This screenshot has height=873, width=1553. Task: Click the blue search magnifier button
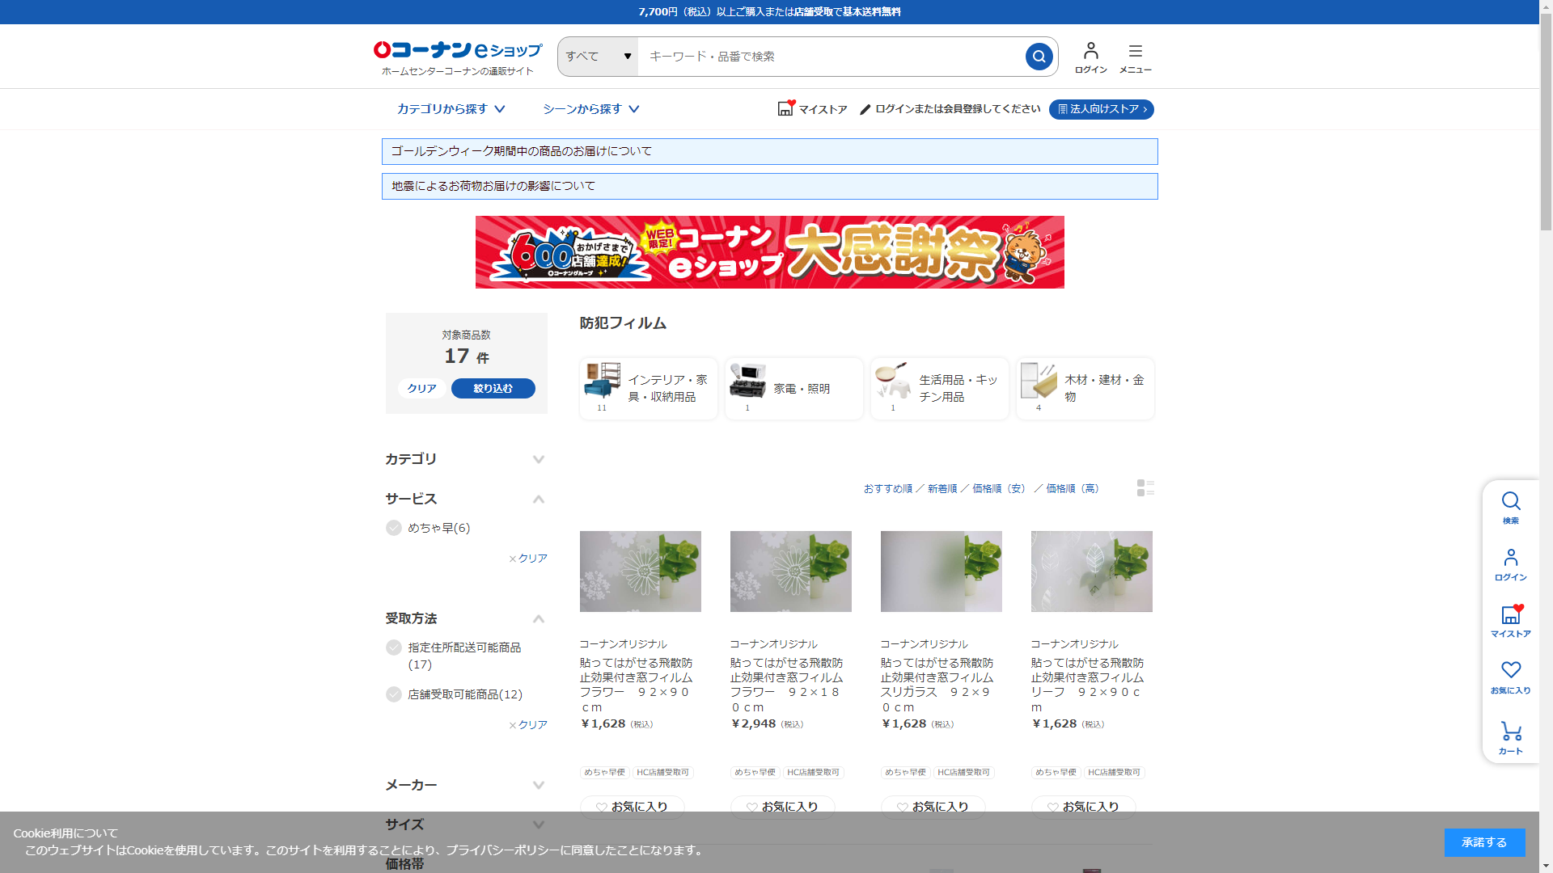click(1039, 57)
